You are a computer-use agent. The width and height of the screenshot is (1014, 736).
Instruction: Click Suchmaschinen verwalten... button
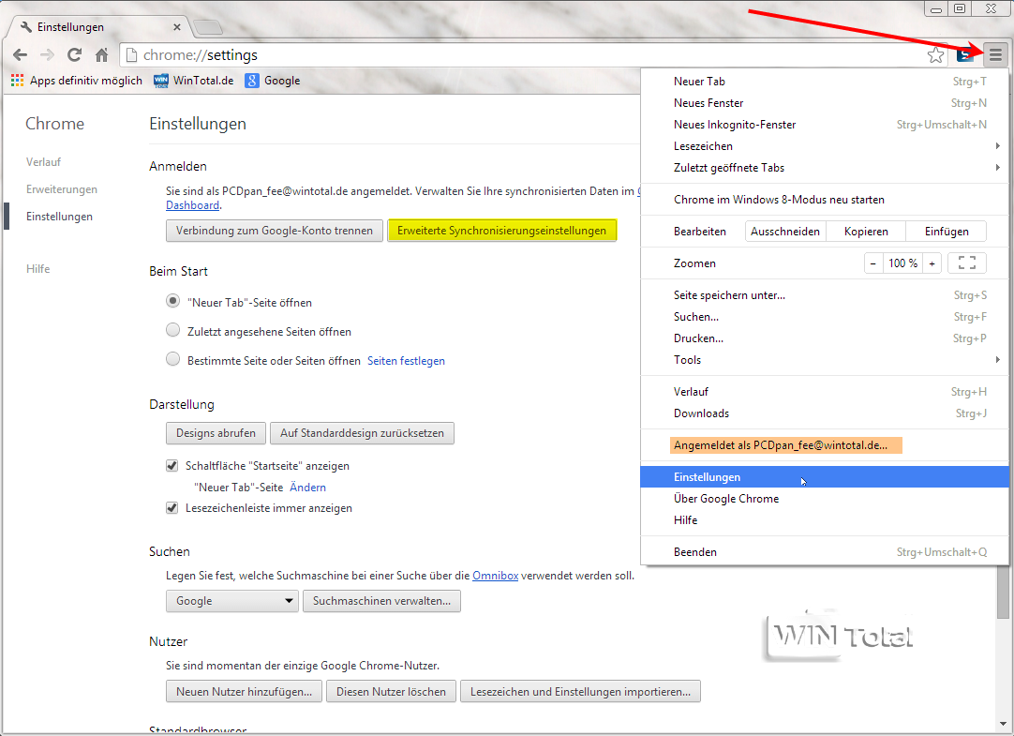pos(381,601)
